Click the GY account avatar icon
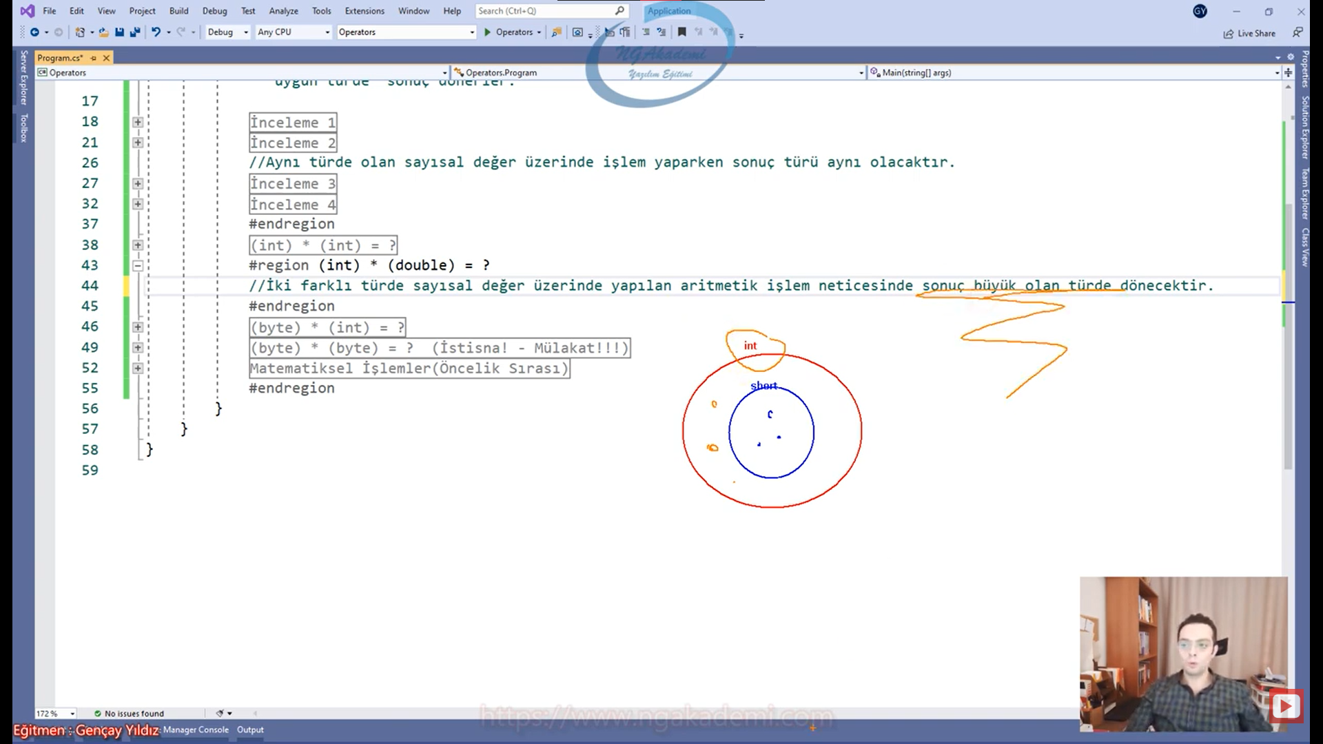Screen dimensions: 1323x744 click(x=1200, y=11)
